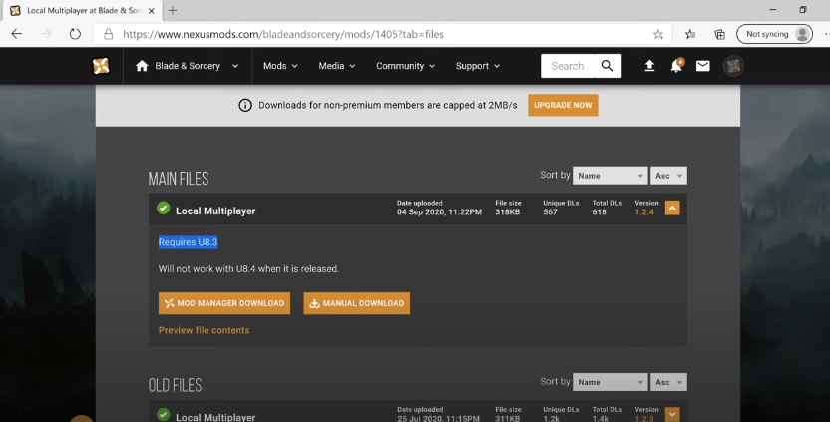
Task: Click green check icon on version 1.2.4 file
Action: click(x=163, y=209)
